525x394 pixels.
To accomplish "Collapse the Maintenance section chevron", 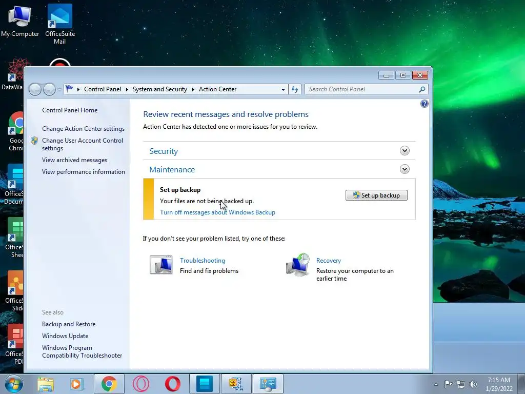I will [405, 169].
